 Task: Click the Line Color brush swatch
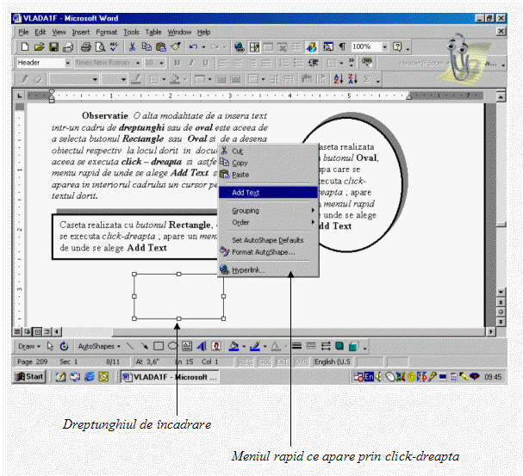coord(255,346)
